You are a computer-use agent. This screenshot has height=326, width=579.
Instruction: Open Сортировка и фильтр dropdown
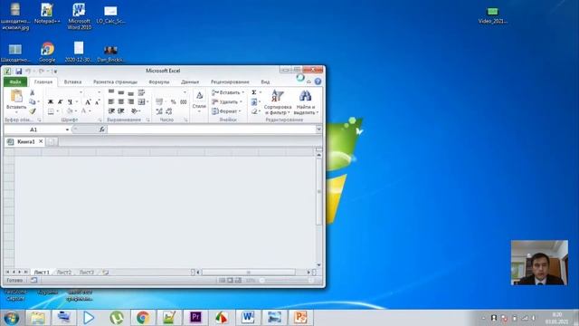(x=278, y=102)
